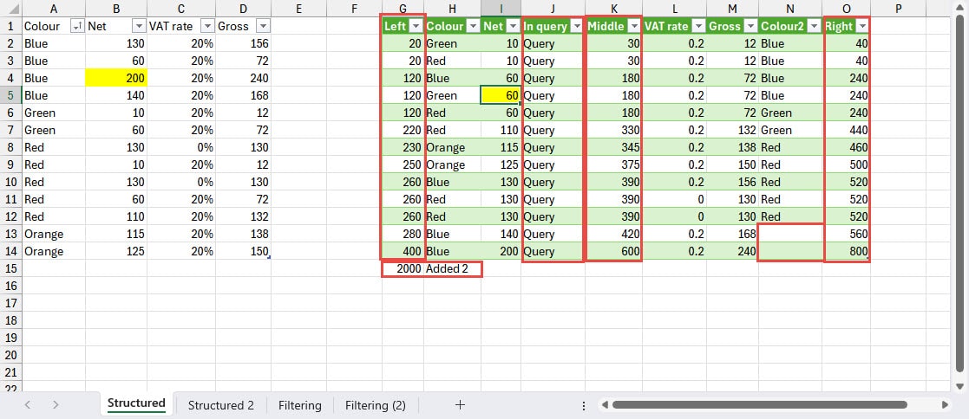Select the 115 cell in column I
969x419 pixels.
[501, 147]
